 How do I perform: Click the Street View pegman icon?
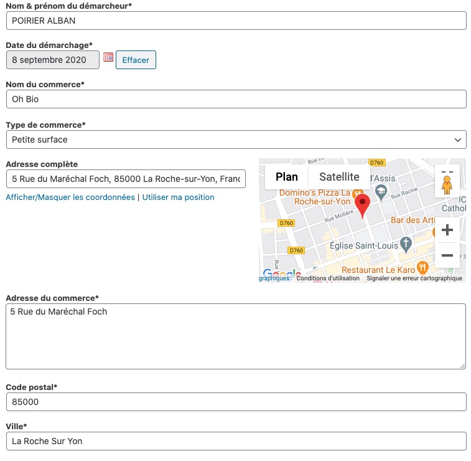click(447, 184)
